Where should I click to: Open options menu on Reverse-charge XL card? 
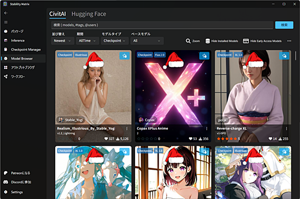[286, 128]
